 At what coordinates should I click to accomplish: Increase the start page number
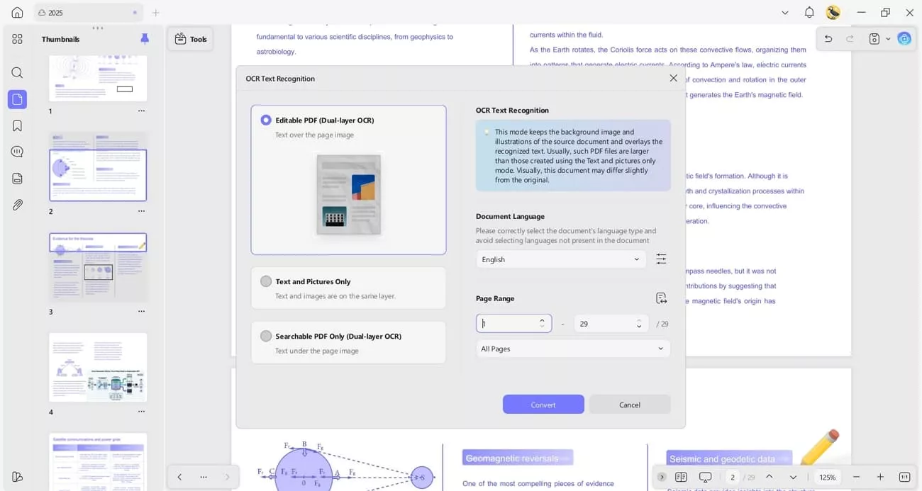coord(542,320)
